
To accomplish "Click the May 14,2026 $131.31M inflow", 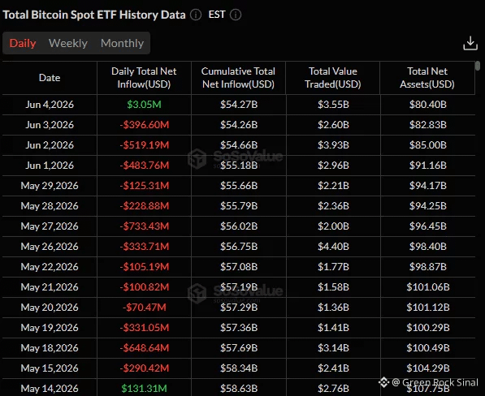I will [x=144, y=388].
